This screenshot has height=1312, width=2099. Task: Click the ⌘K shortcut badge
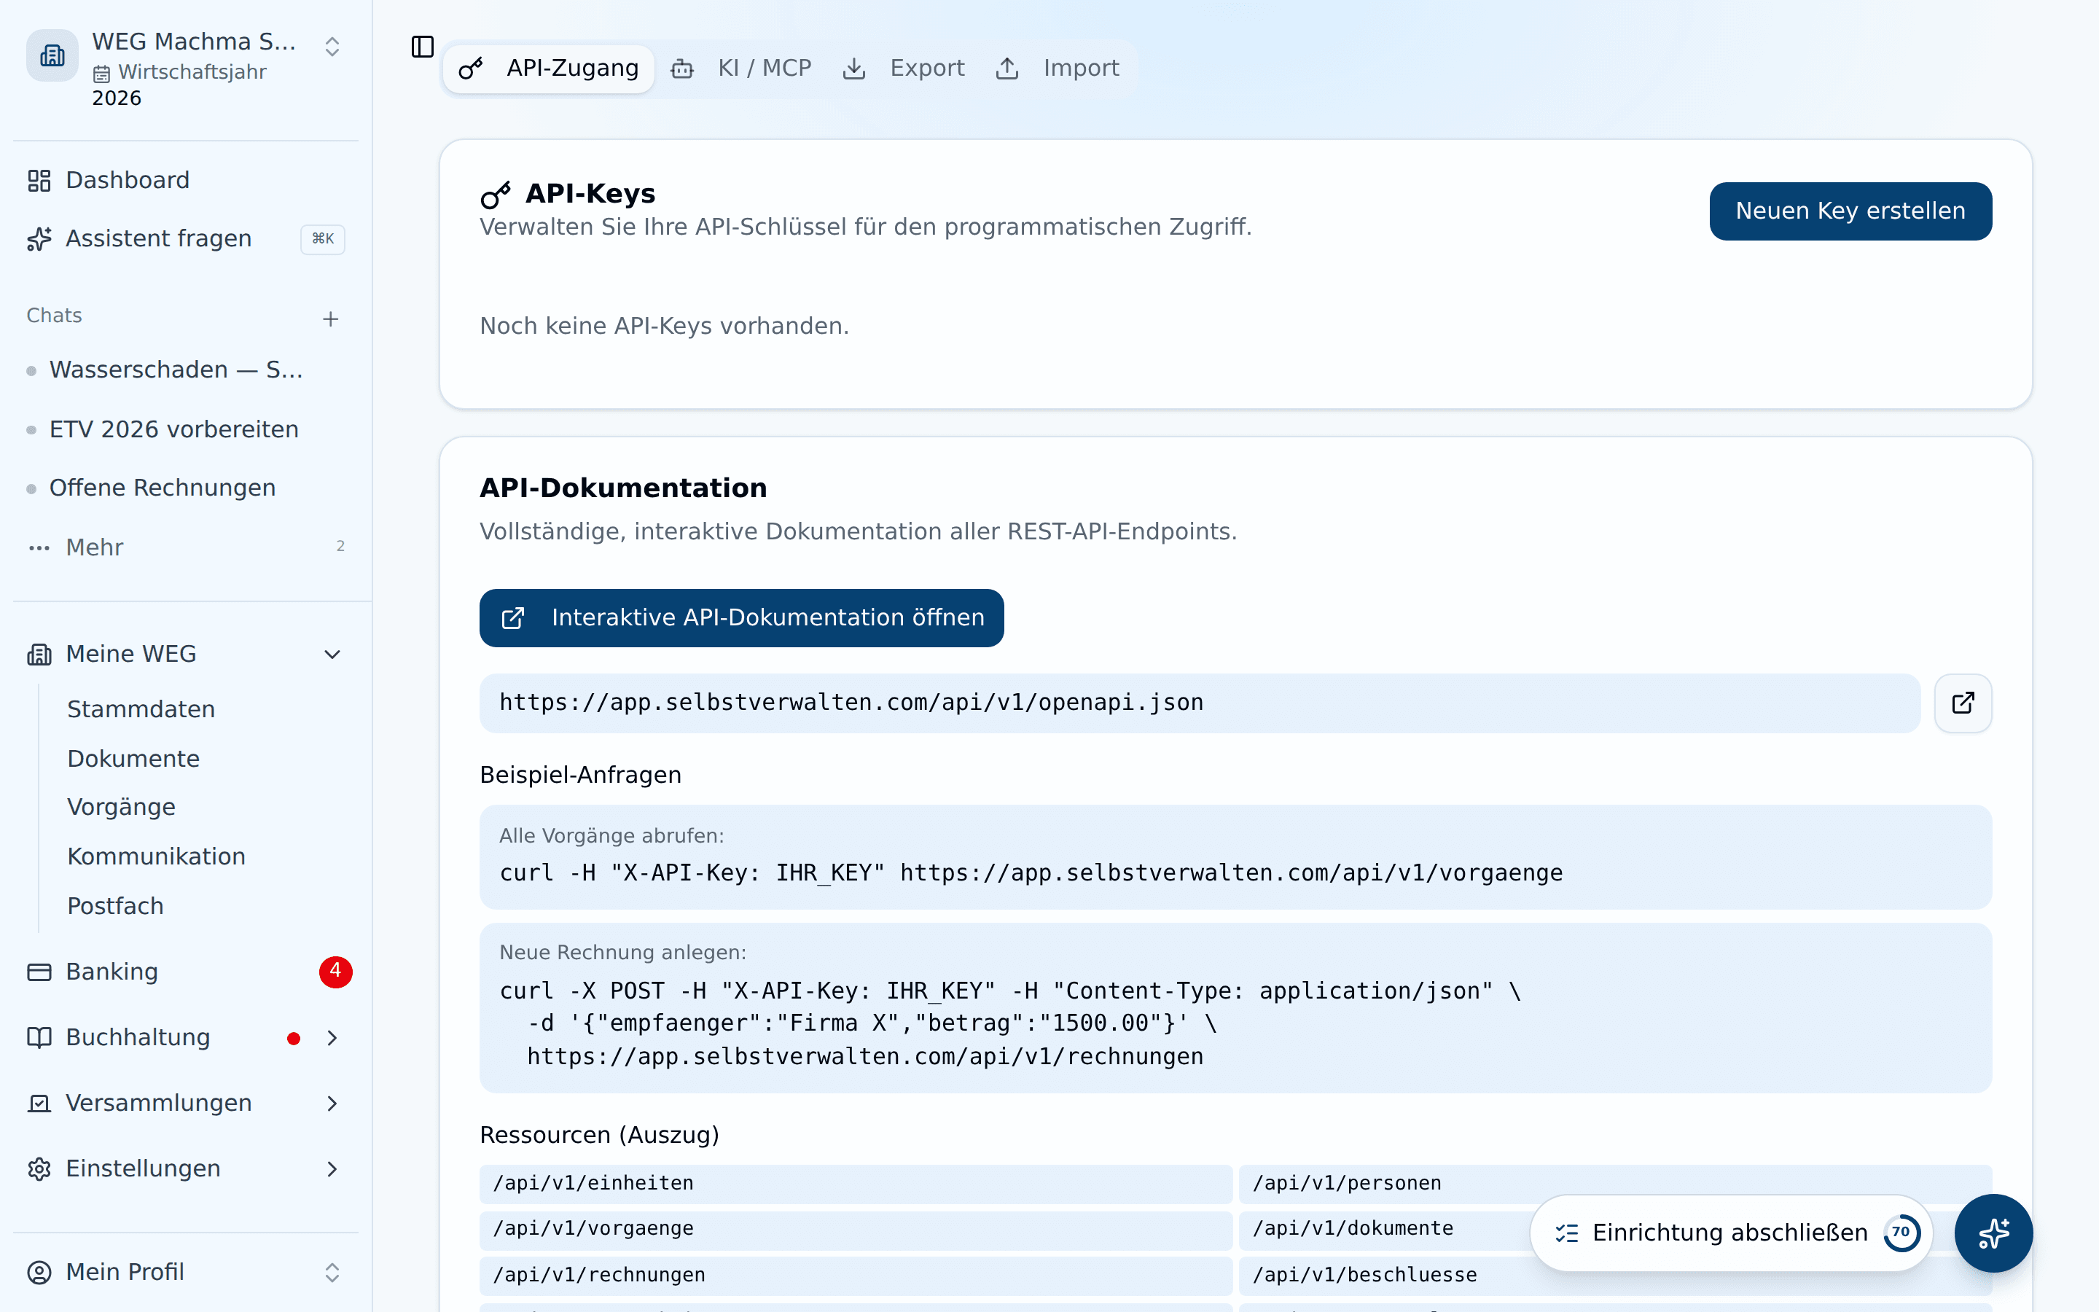pyautogui.click(x=323, y=238)
